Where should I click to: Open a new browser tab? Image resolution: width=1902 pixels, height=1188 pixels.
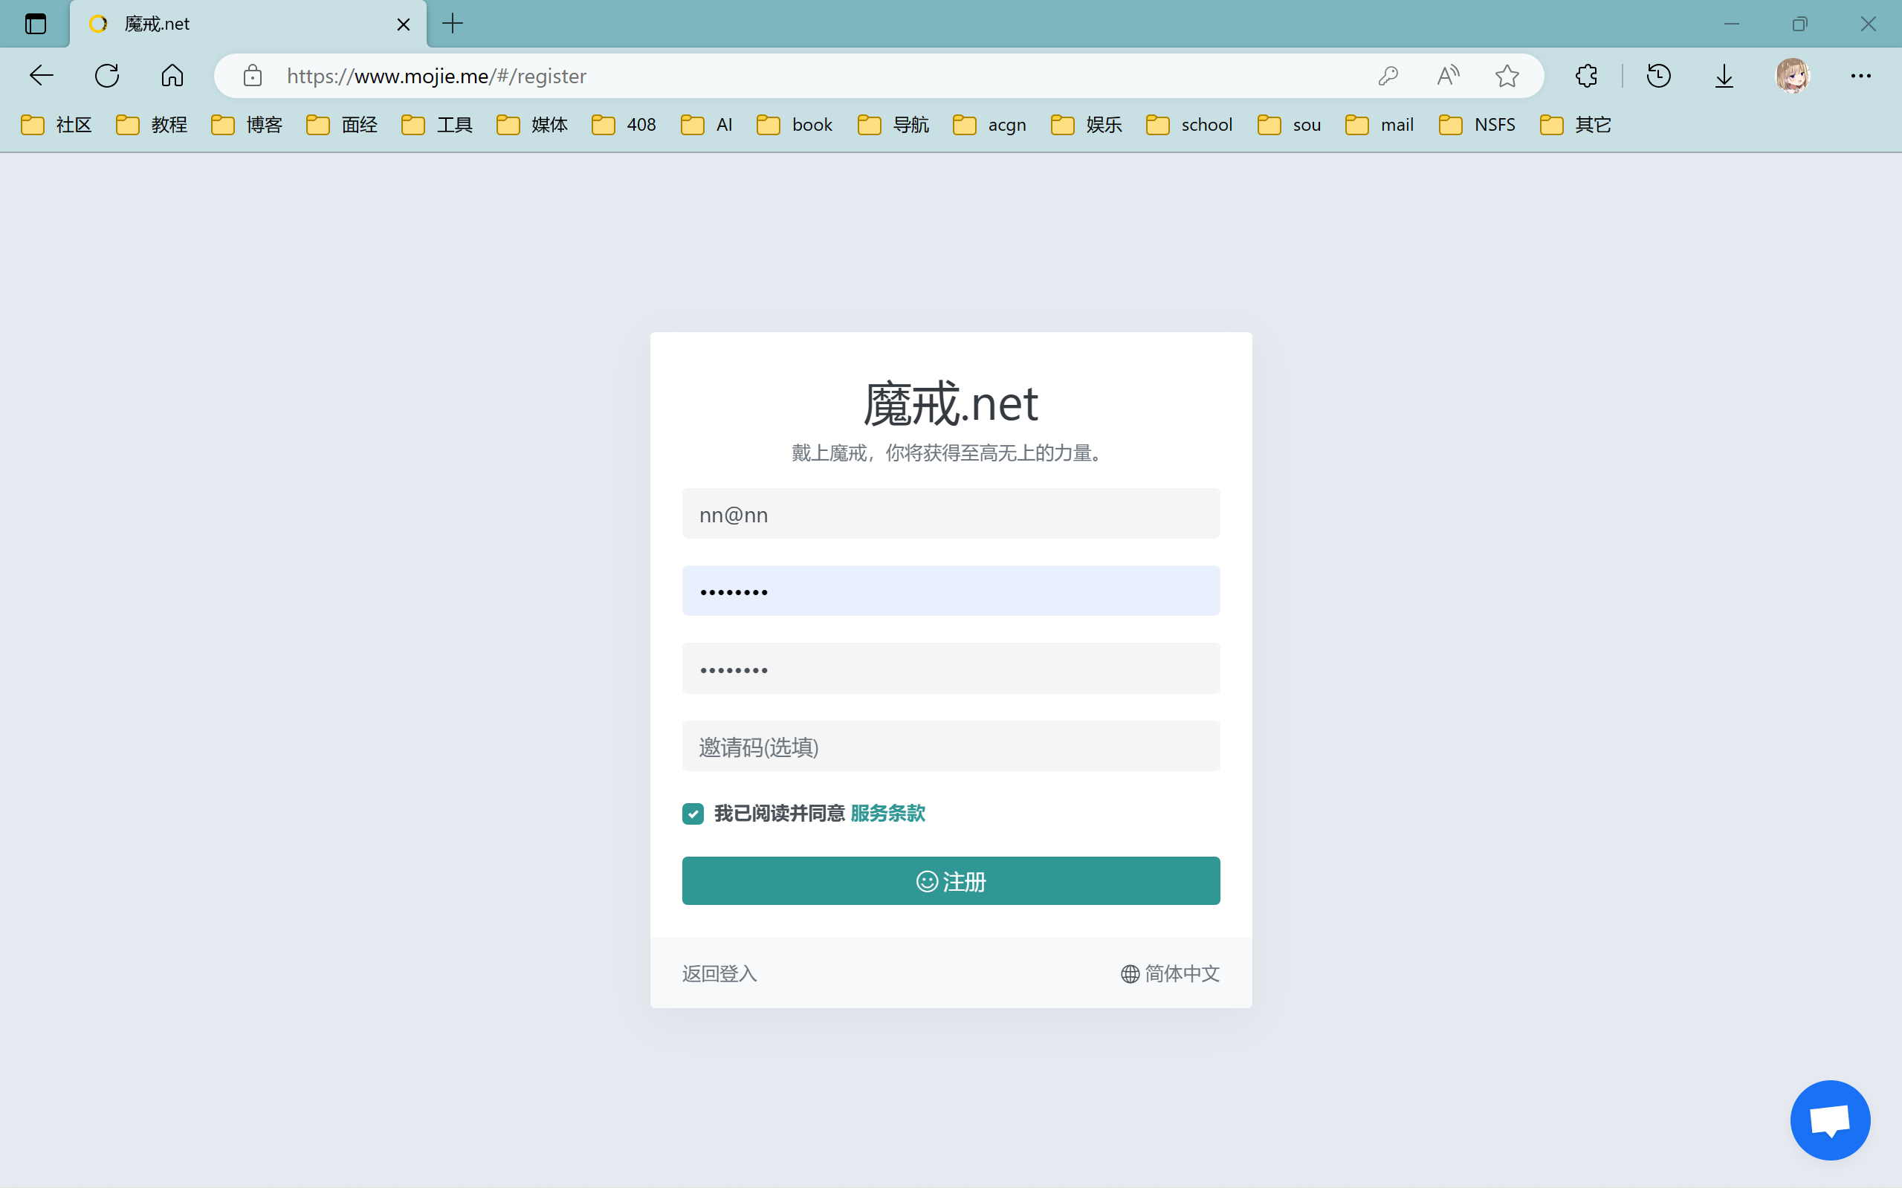click(453, 24)
